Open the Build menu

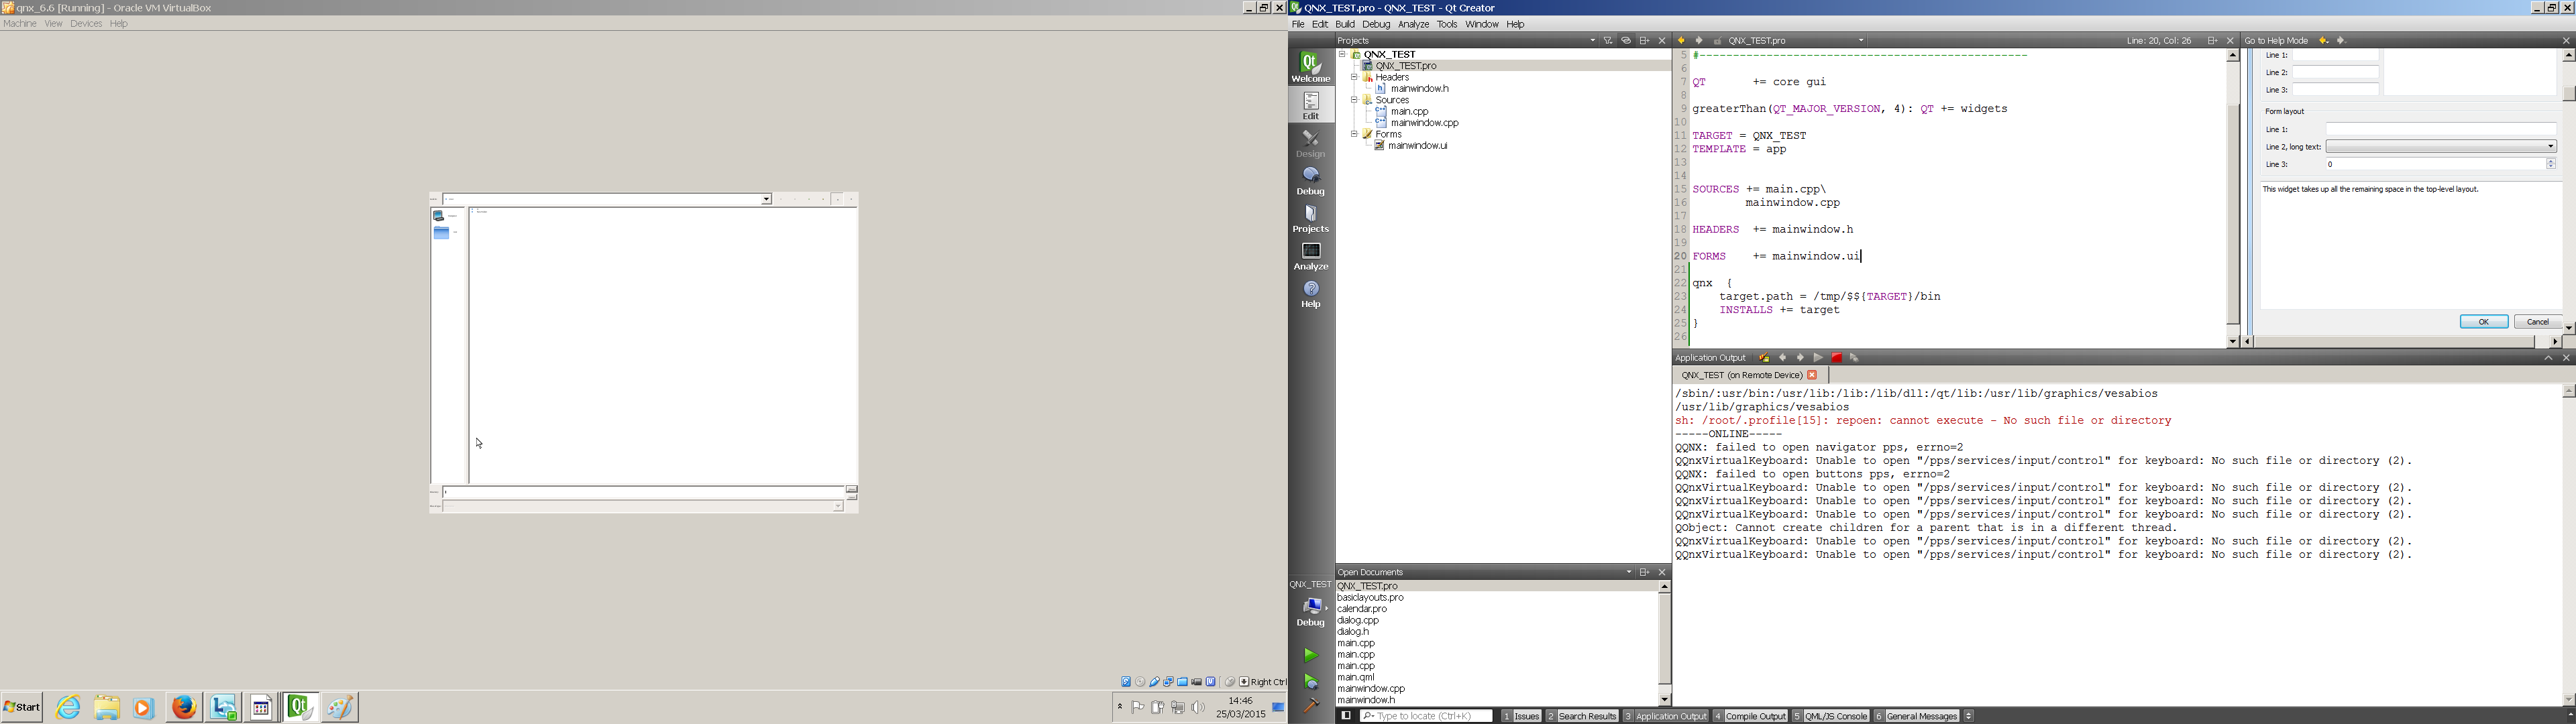click(x=1344, y=24)
